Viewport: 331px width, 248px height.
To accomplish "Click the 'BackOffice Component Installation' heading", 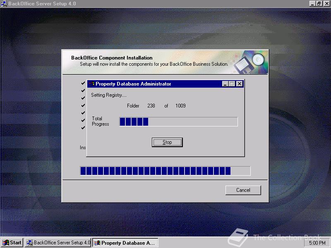I will (x=112, y=58).
